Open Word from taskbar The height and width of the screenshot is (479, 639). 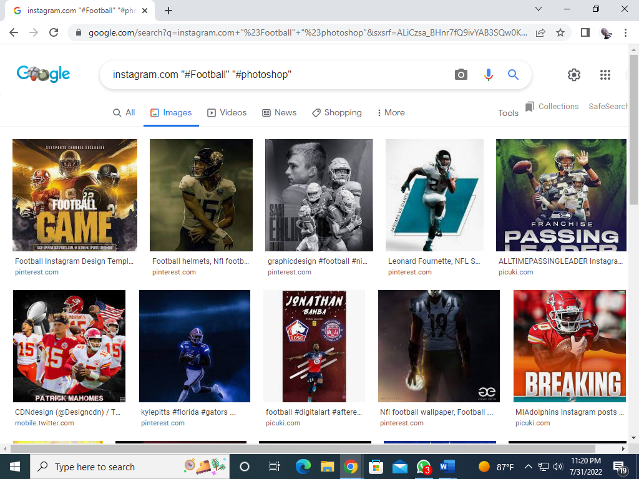[447, 467]
